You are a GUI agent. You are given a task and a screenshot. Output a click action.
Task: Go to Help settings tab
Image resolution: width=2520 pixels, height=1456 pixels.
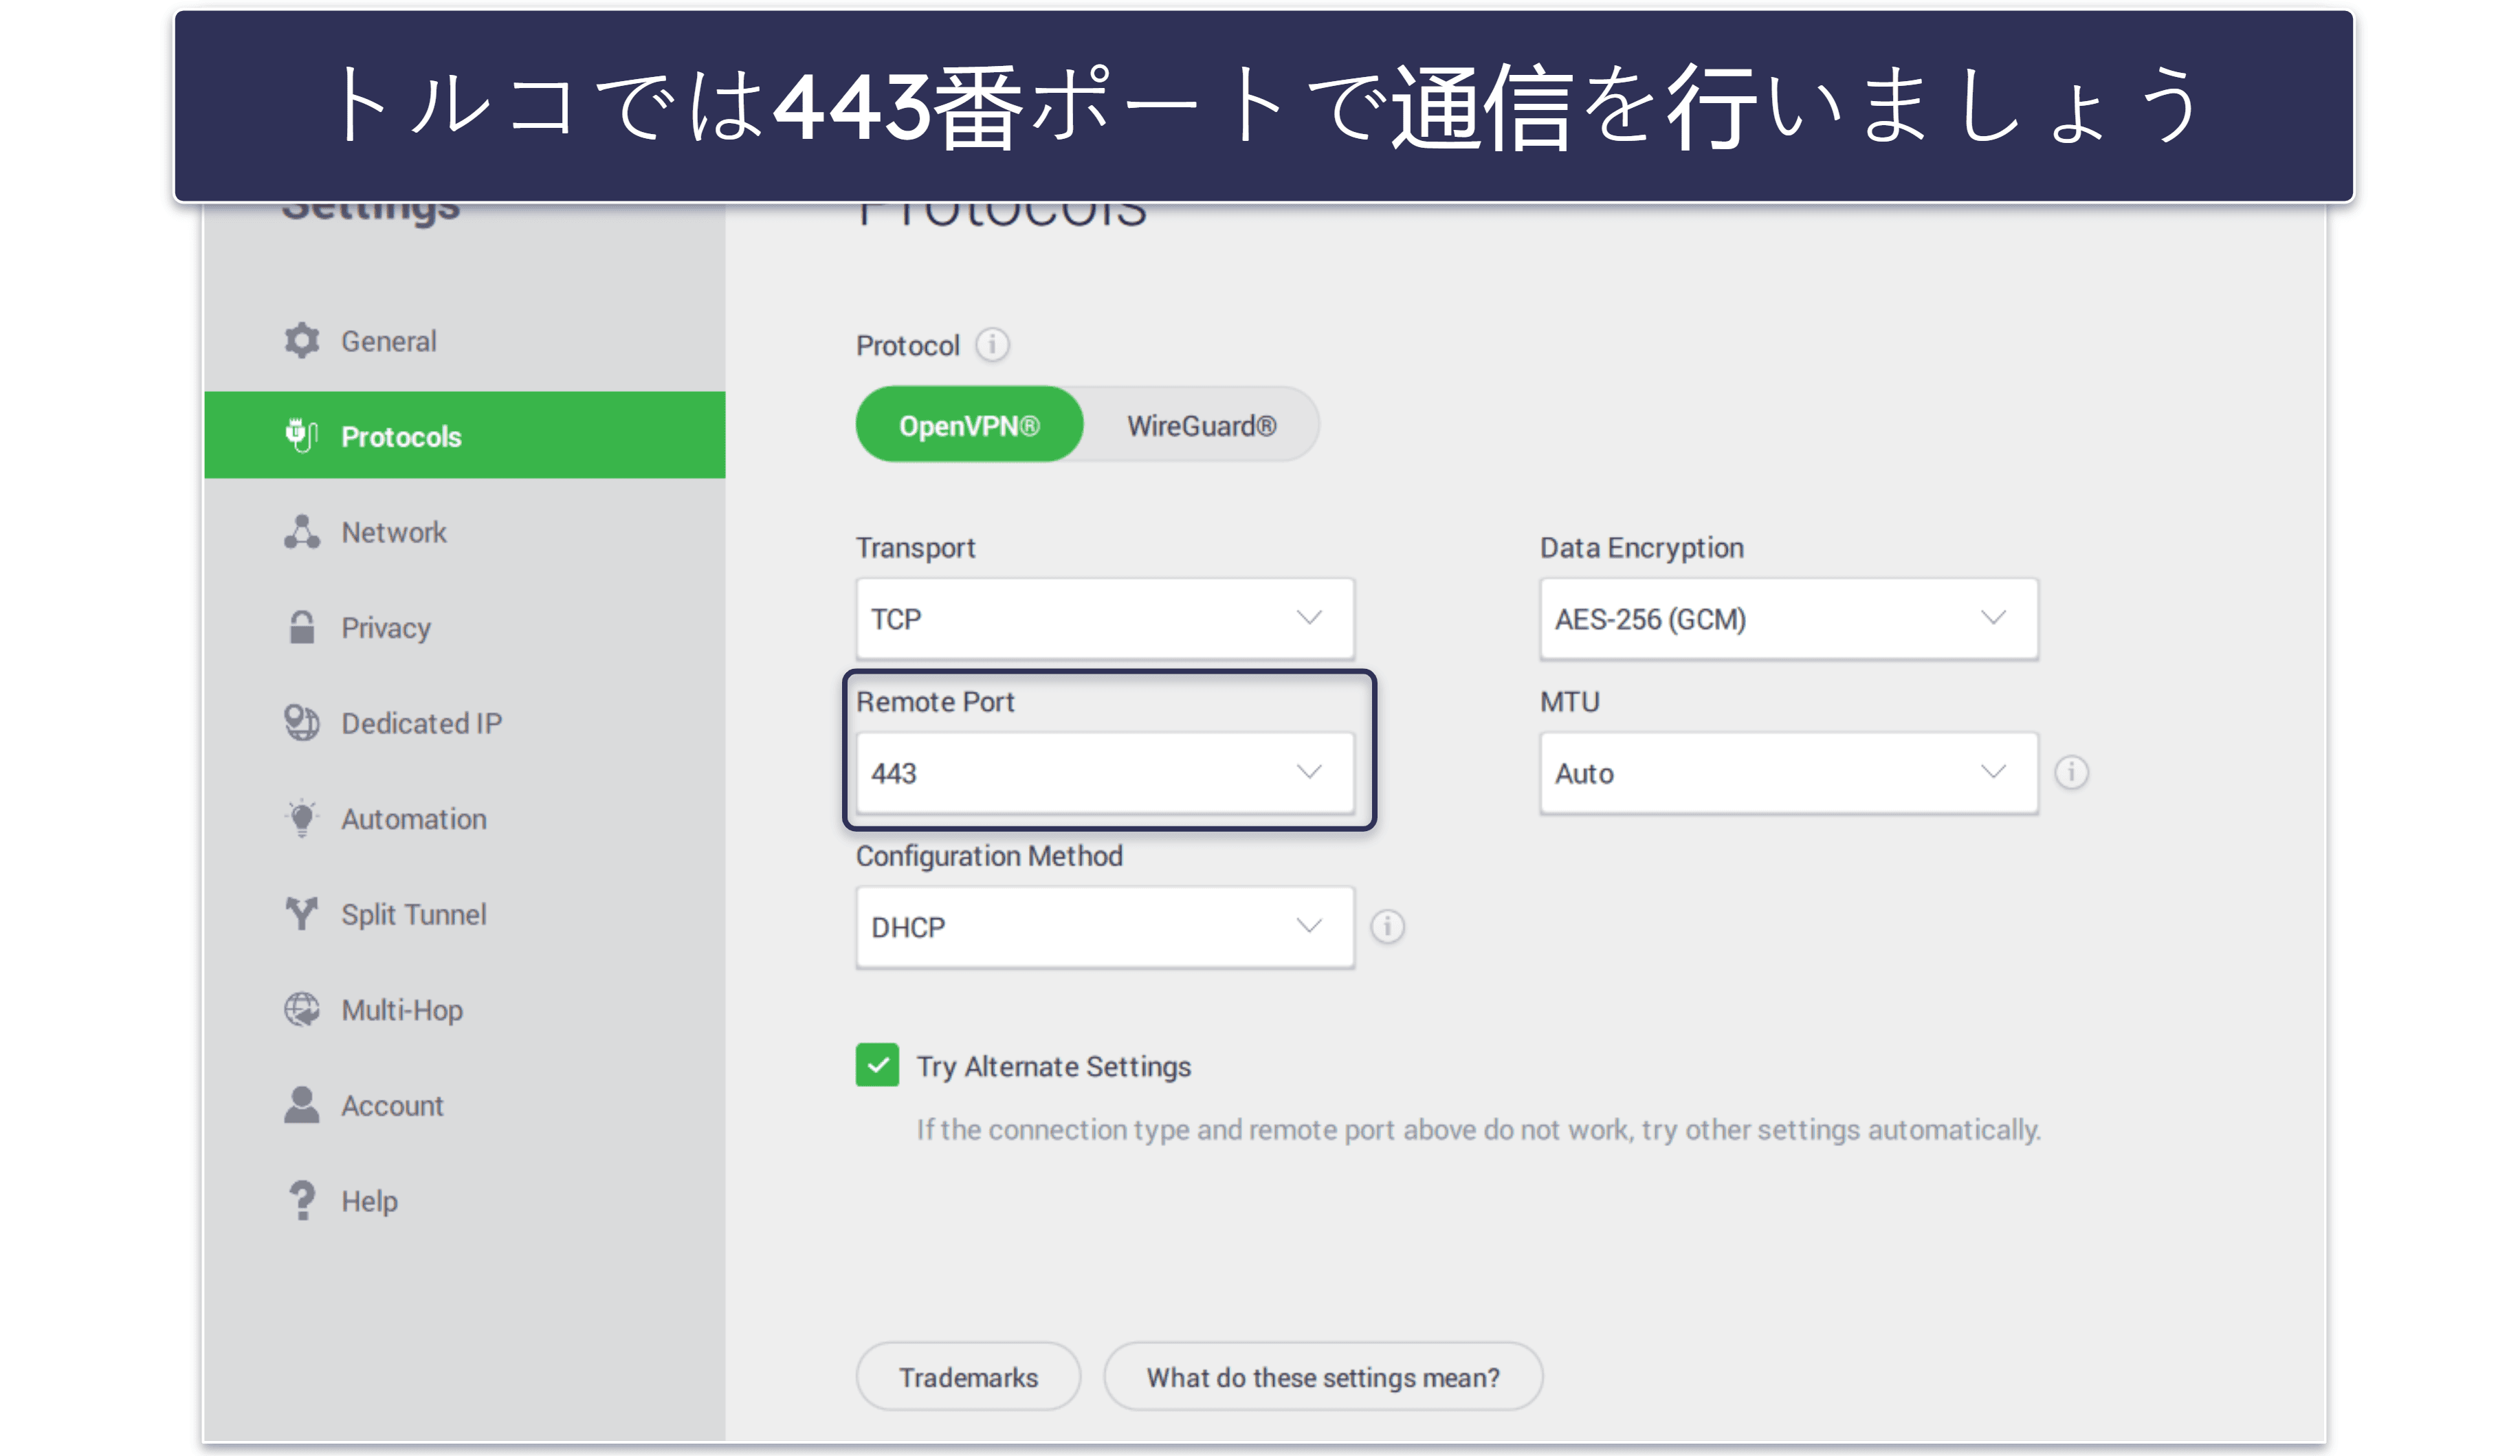click(x=465, y=1200)
